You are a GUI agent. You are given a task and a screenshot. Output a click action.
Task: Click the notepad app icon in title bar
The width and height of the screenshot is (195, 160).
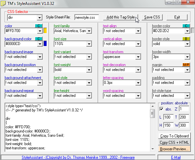coord(3,3)
